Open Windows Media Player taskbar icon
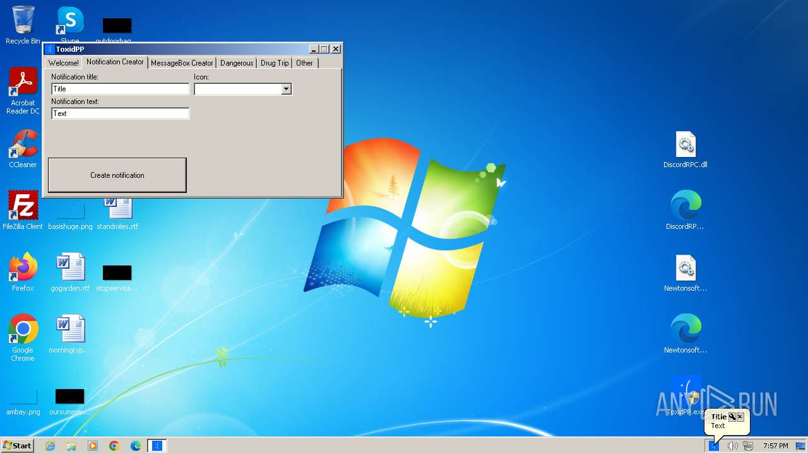Image resolution: width=808 pixels, height=454 pixels. 93,446
